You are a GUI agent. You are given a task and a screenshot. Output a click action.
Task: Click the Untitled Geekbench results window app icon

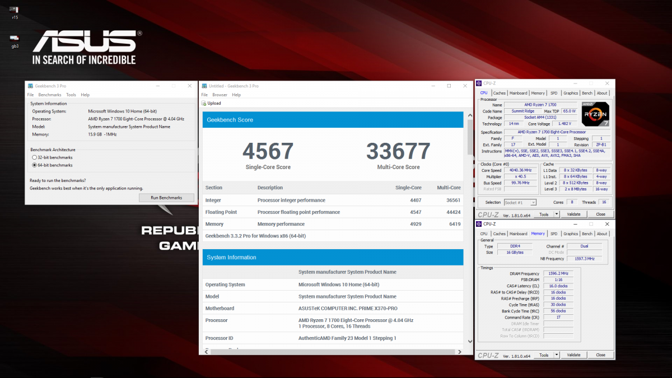tap(204, 86)
